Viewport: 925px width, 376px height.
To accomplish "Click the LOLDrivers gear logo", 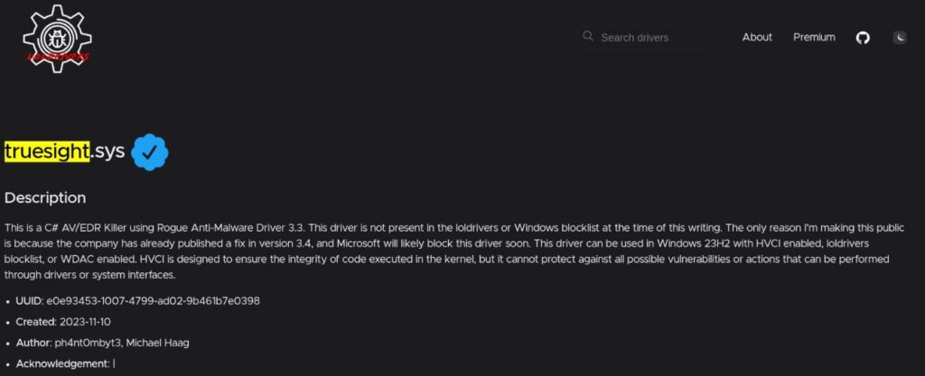I will coord(57,39).
